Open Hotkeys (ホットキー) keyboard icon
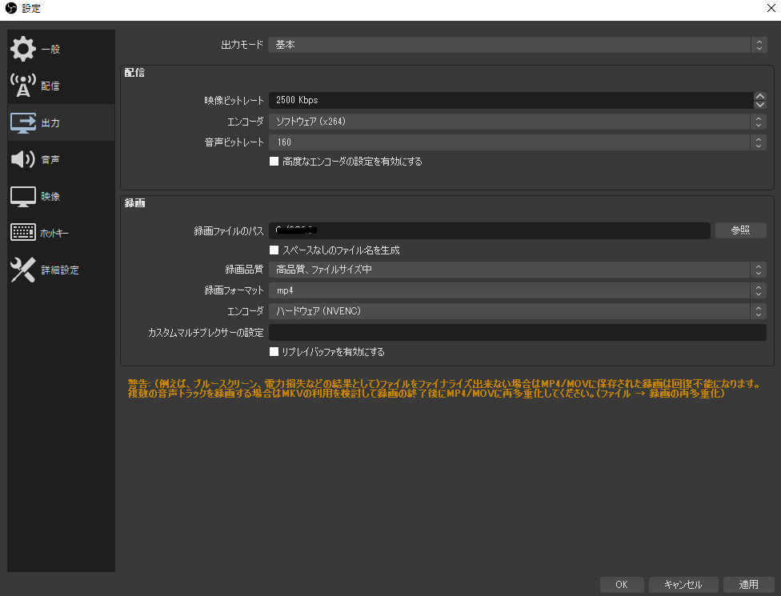The height and width of the screenshot is (596, 781). pyautogui.click(x=23, y=233)
